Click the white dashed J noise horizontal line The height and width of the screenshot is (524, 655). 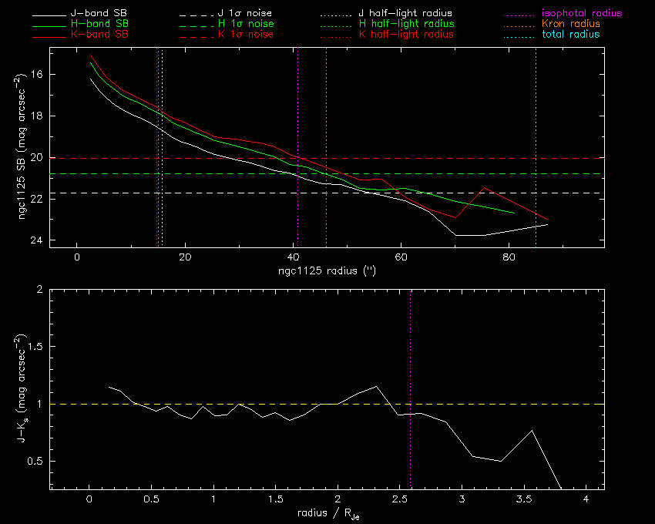(327, 193)
